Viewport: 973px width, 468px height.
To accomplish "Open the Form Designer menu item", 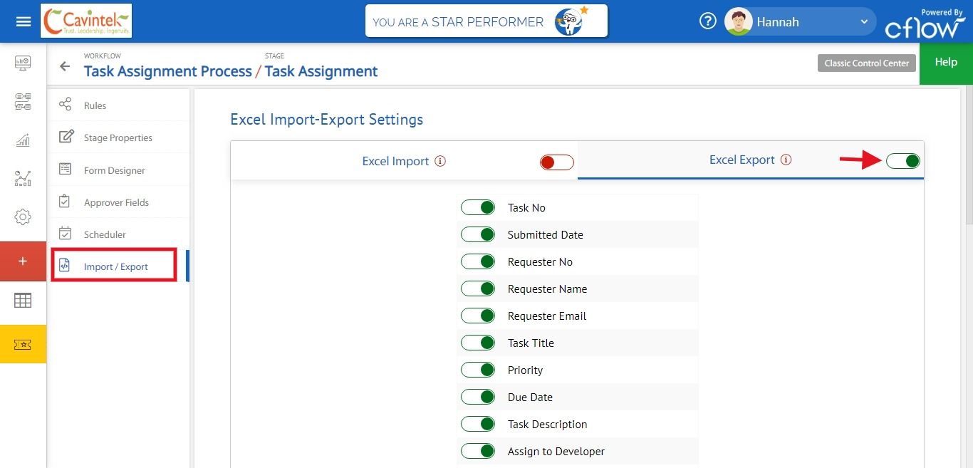I will click(x=115, y=170).
